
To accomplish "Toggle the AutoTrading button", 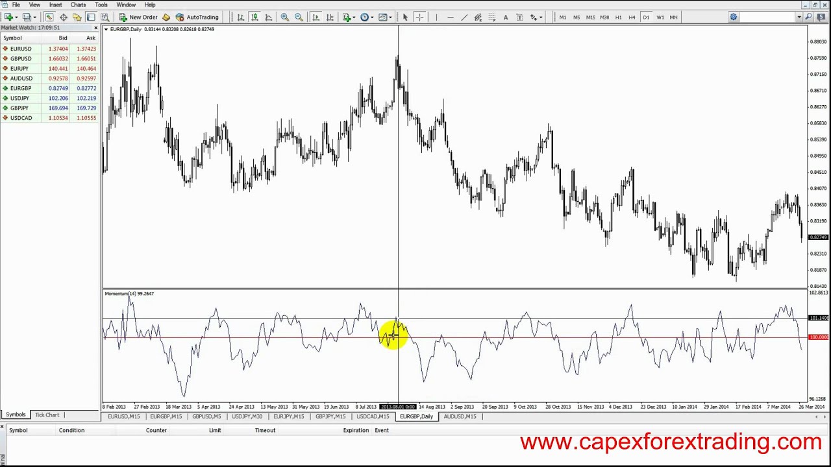I will pyautogui.click(x=197, y=17).
